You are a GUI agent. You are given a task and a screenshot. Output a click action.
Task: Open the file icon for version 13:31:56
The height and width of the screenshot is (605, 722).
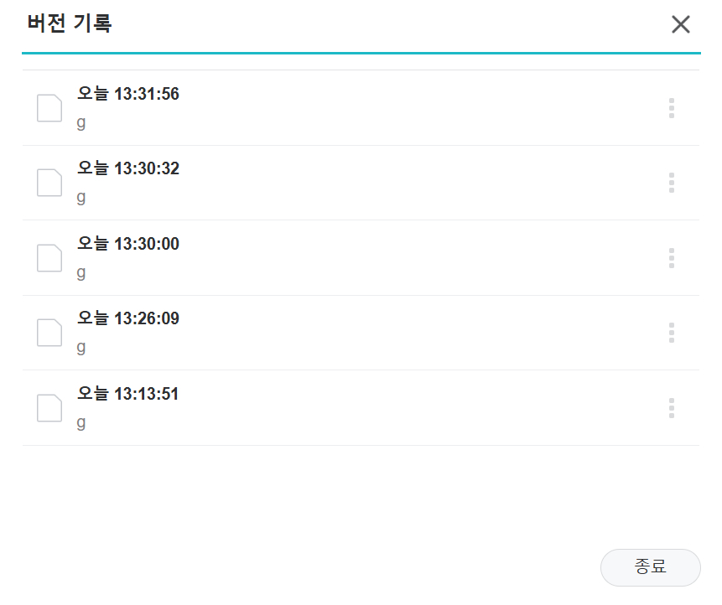[49, 108]
